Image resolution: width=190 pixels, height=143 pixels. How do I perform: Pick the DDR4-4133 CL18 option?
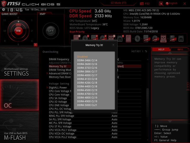click(87, 79)
